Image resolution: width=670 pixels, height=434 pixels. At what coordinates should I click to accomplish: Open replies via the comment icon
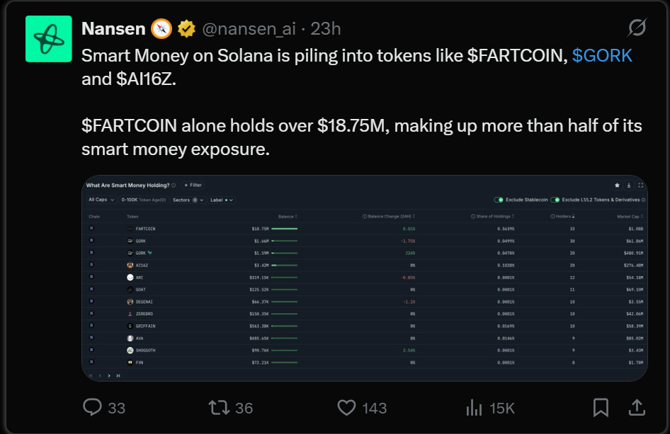[x=92, y=409]
